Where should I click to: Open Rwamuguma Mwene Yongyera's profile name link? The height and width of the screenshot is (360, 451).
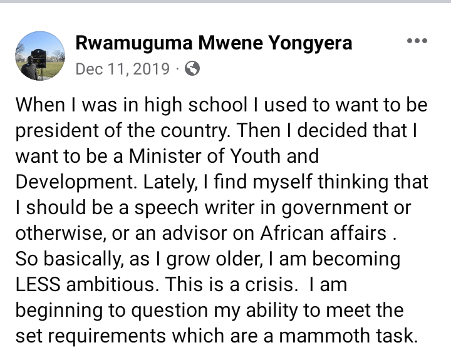tap(214, 43)
